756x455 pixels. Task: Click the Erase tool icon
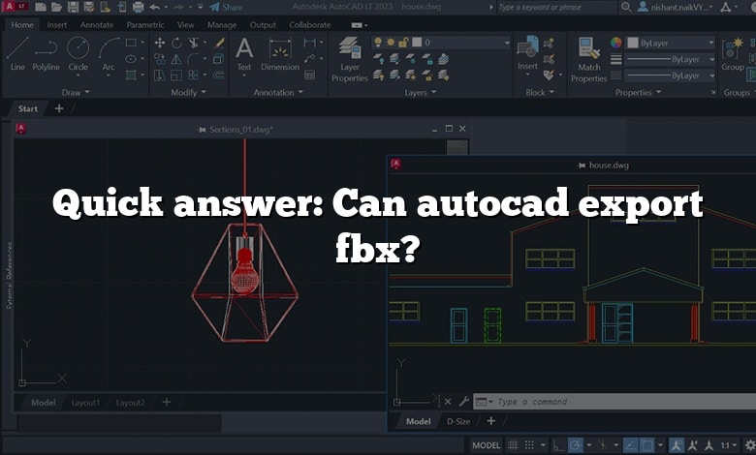coord(219,43)
